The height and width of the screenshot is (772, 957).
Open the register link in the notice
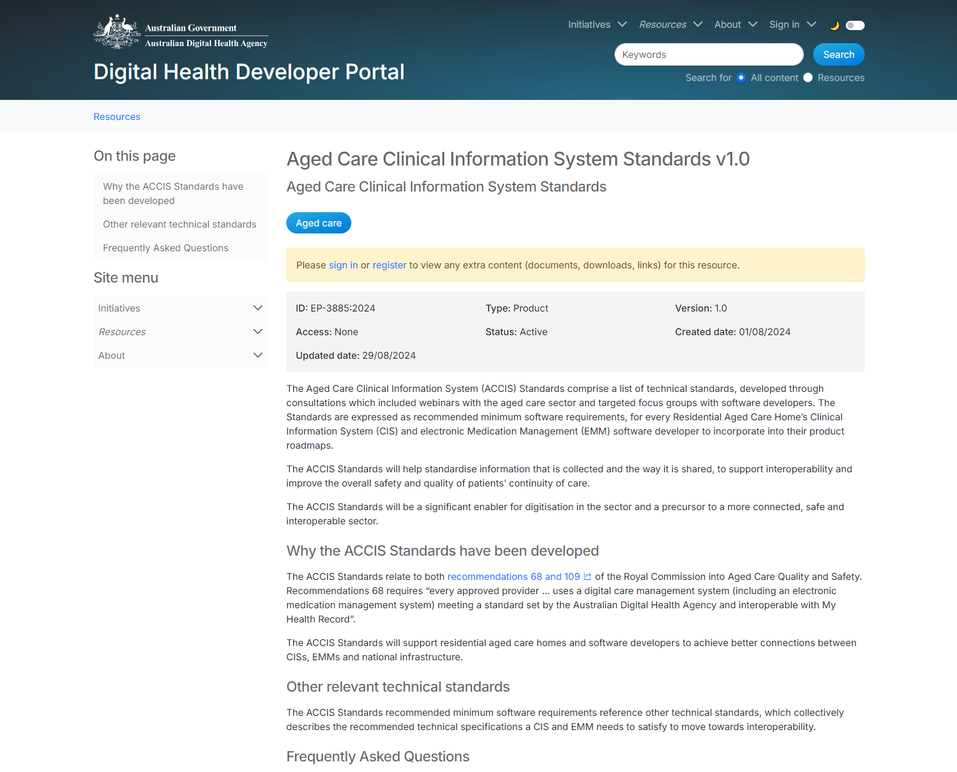389,265
